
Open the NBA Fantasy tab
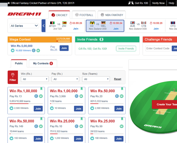[x=112, y=15]
